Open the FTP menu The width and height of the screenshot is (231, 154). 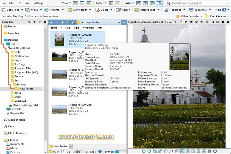[x=19, y=3]
